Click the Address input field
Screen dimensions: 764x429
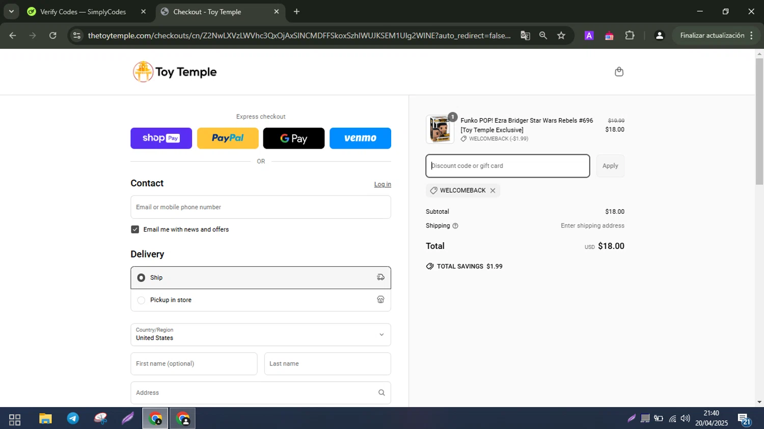tap(261, 393)
